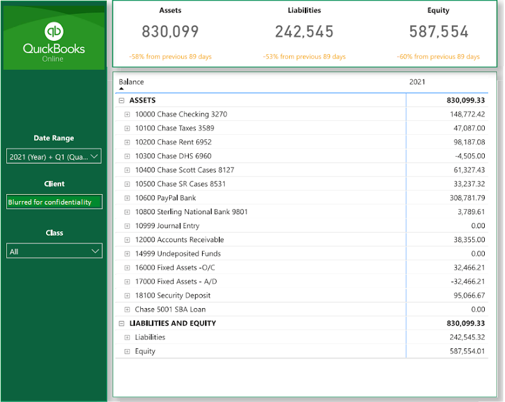The height and width of the screenshot is (402, 505).
Task: Click '-53% from previous 89 days' text
Action: (x=304, y=57)
